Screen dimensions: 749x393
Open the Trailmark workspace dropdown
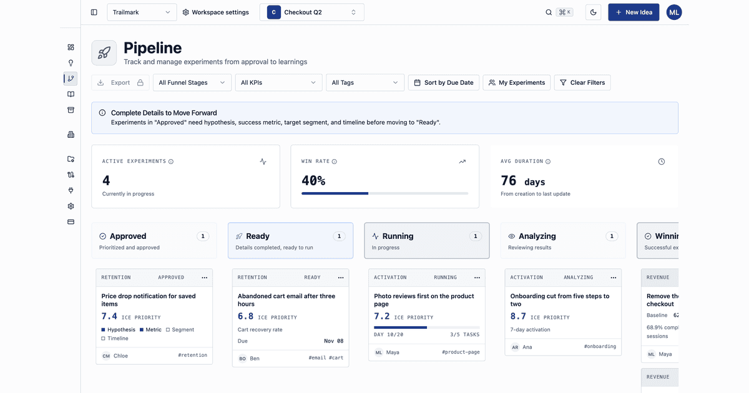(x=142, y=12)
